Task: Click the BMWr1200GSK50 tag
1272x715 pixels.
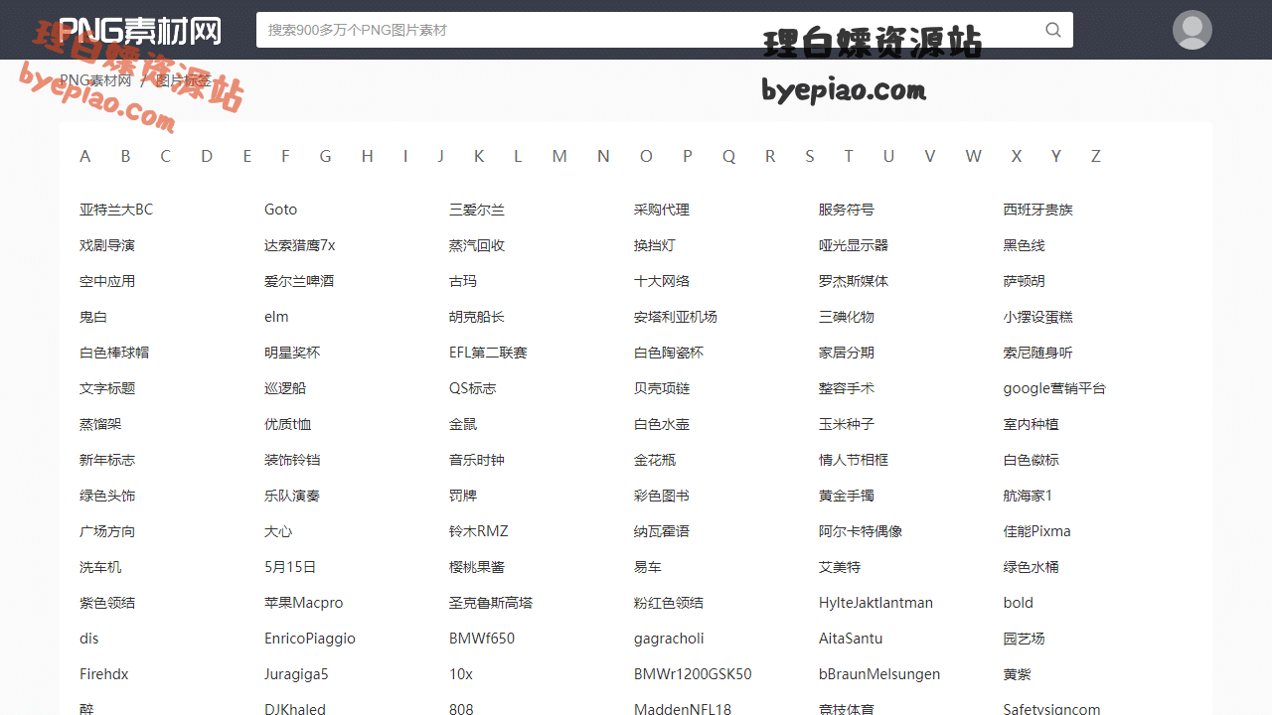Action: [x=693, y=674]
